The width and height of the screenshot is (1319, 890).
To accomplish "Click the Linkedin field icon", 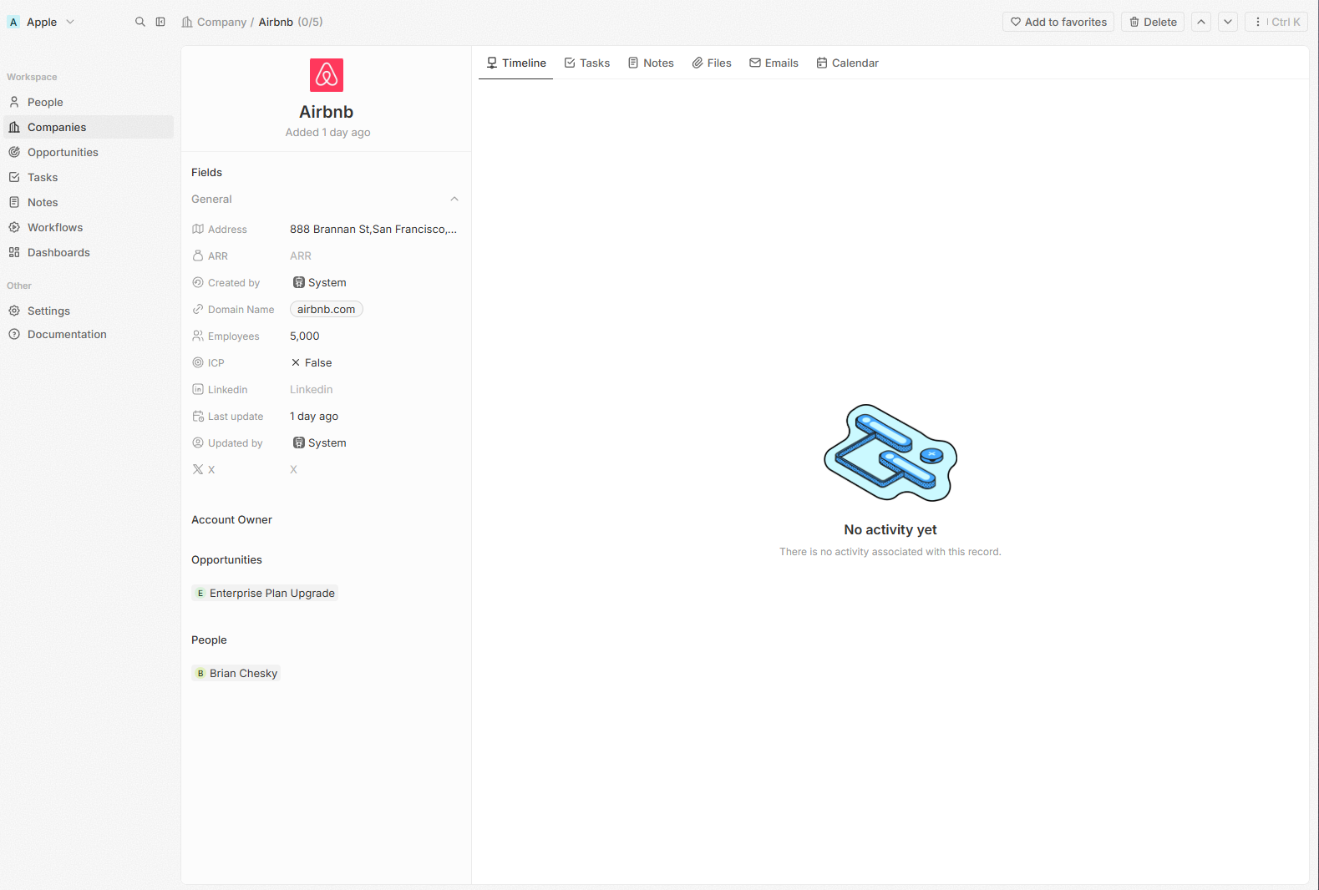I will [198, 389].
